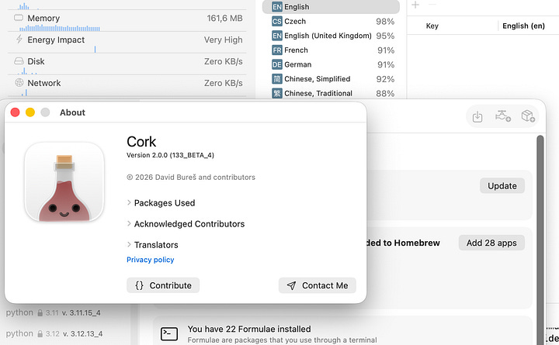Click the English (en) column header
This screenshot has width=559, height=345.
(x=523, y=26)
